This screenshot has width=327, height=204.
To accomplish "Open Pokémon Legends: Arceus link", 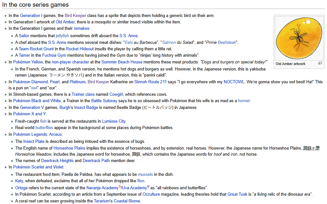I will coord(37,135).
